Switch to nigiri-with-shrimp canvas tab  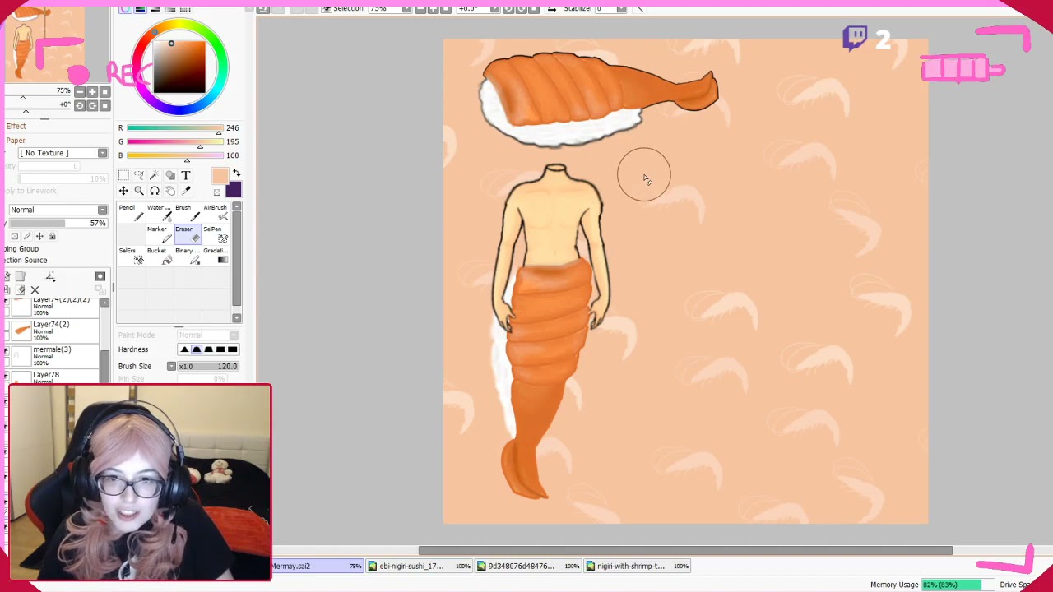[638, 566]
